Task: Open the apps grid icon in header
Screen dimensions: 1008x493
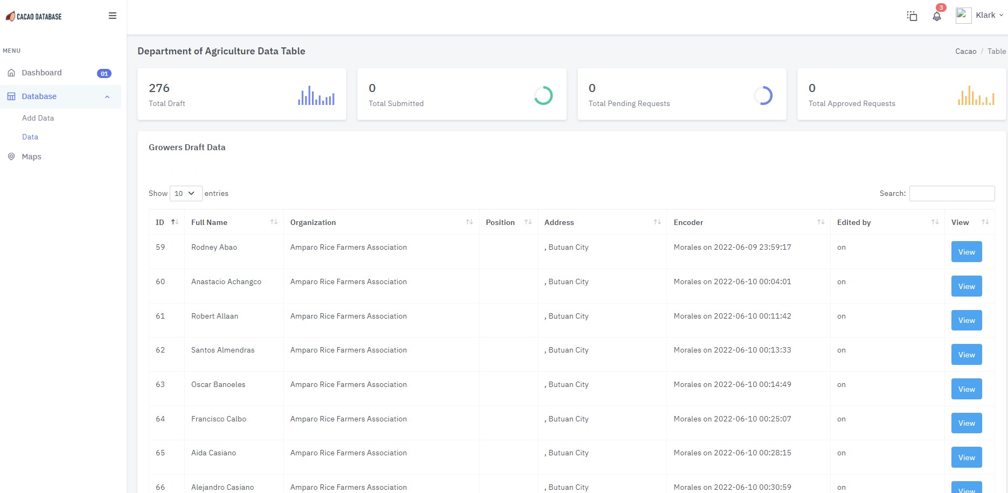Action: click(912, 16)
